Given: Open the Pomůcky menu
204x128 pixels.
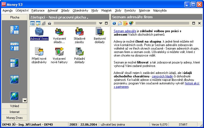Looking at the screenshot, I should pyautogui.click(x=130, y=10).
